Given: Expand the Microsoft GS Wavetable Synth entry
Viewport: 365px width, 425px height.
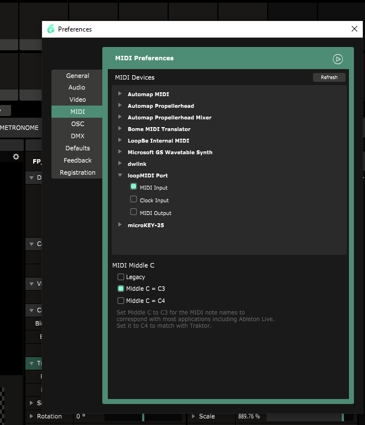Looking at the screenshot, I should point(120,152).
